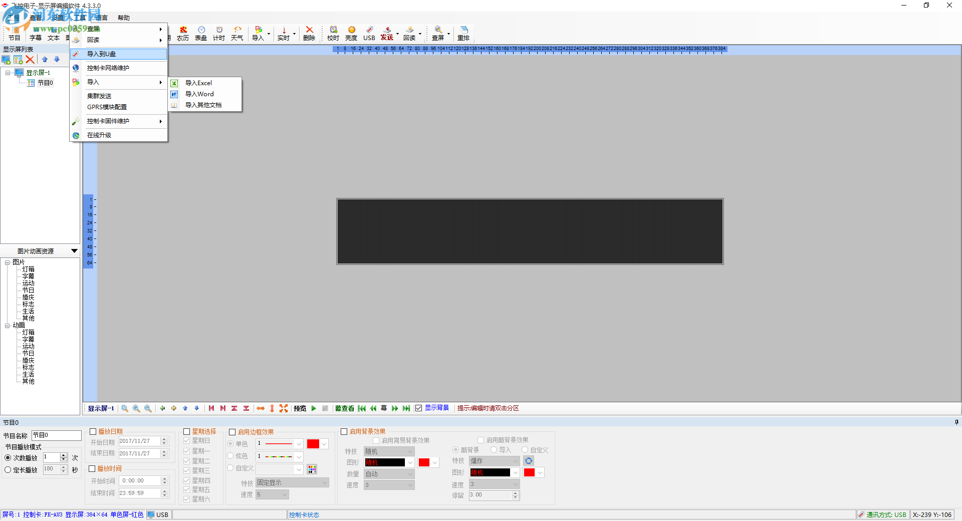This screenshot has height=521, width=962.
Task: Click the 实时 real-time toolbar icon
Action: pos(284,34)
